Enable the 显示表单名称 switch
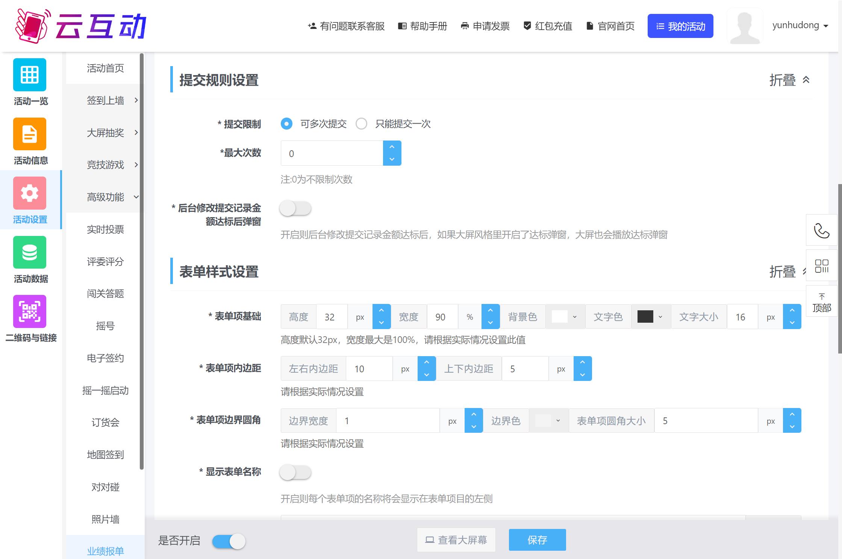Image resolution: width=842 pixels, height=559 pixels. point(295,472)
